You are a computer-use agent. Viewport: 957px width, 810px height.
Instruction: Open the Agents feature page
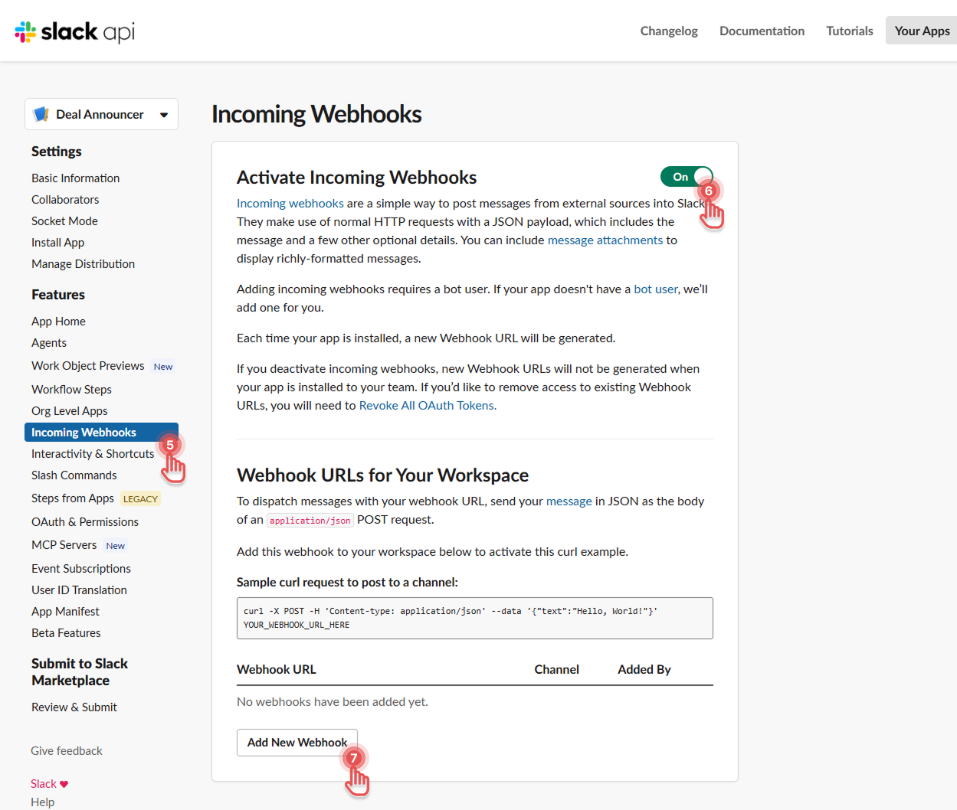coord(49,342)
